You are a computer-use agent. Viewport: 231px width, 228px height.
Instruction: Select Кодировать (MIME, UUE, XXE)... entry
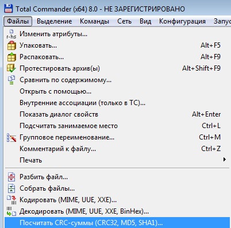point(117,200)
